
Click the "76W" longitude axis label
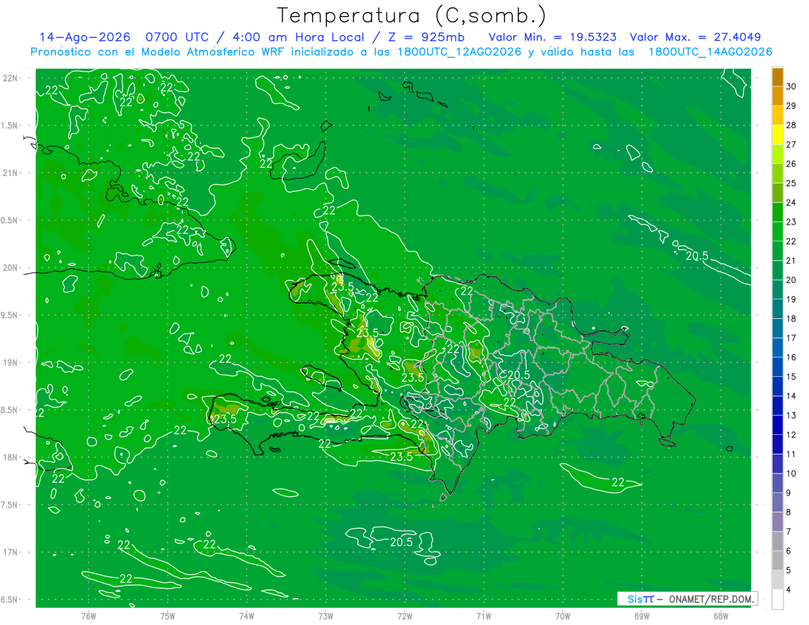pyautogui.click(x=88, y=616)
